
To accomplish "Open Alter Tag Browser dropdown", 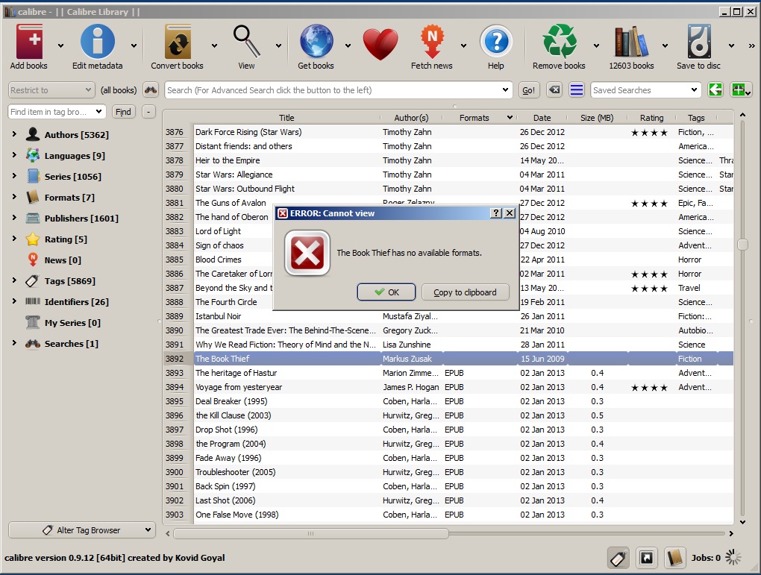I will tap(82, 530).
